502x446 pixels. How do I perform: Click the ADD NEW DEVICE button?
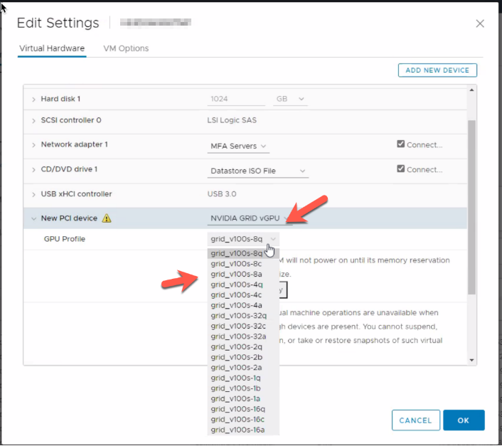click(437, 70)
